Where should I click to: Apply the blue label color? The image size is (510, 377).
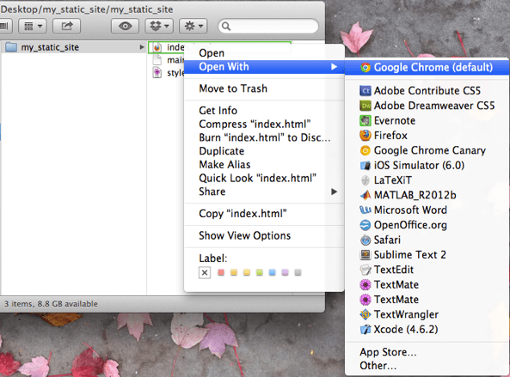pyautogui.click(x=273, y=272)
